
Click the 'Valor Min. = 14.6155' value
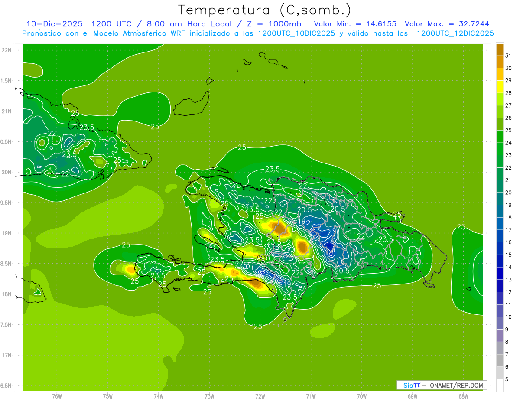(355, 24)
